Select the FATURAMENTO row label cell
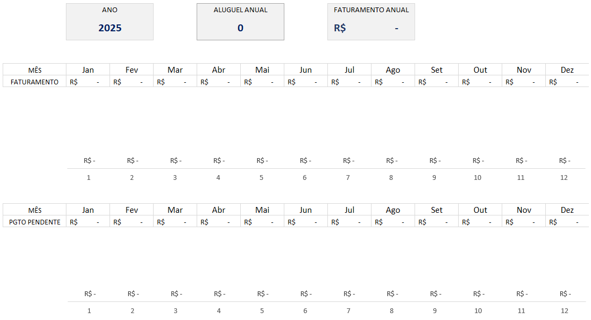The height and width of the screenshot is (320, 591). pos(35,82)
